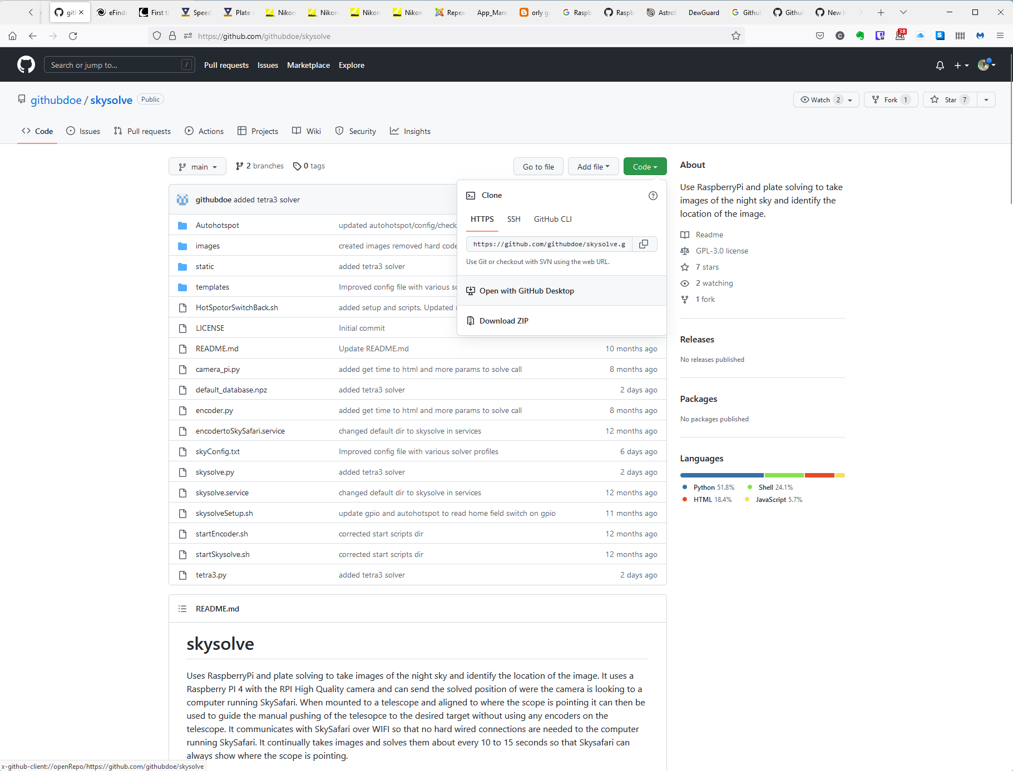Bookmark the page with the address bar star
The image size is (1013, 771).
pos(735,35)
